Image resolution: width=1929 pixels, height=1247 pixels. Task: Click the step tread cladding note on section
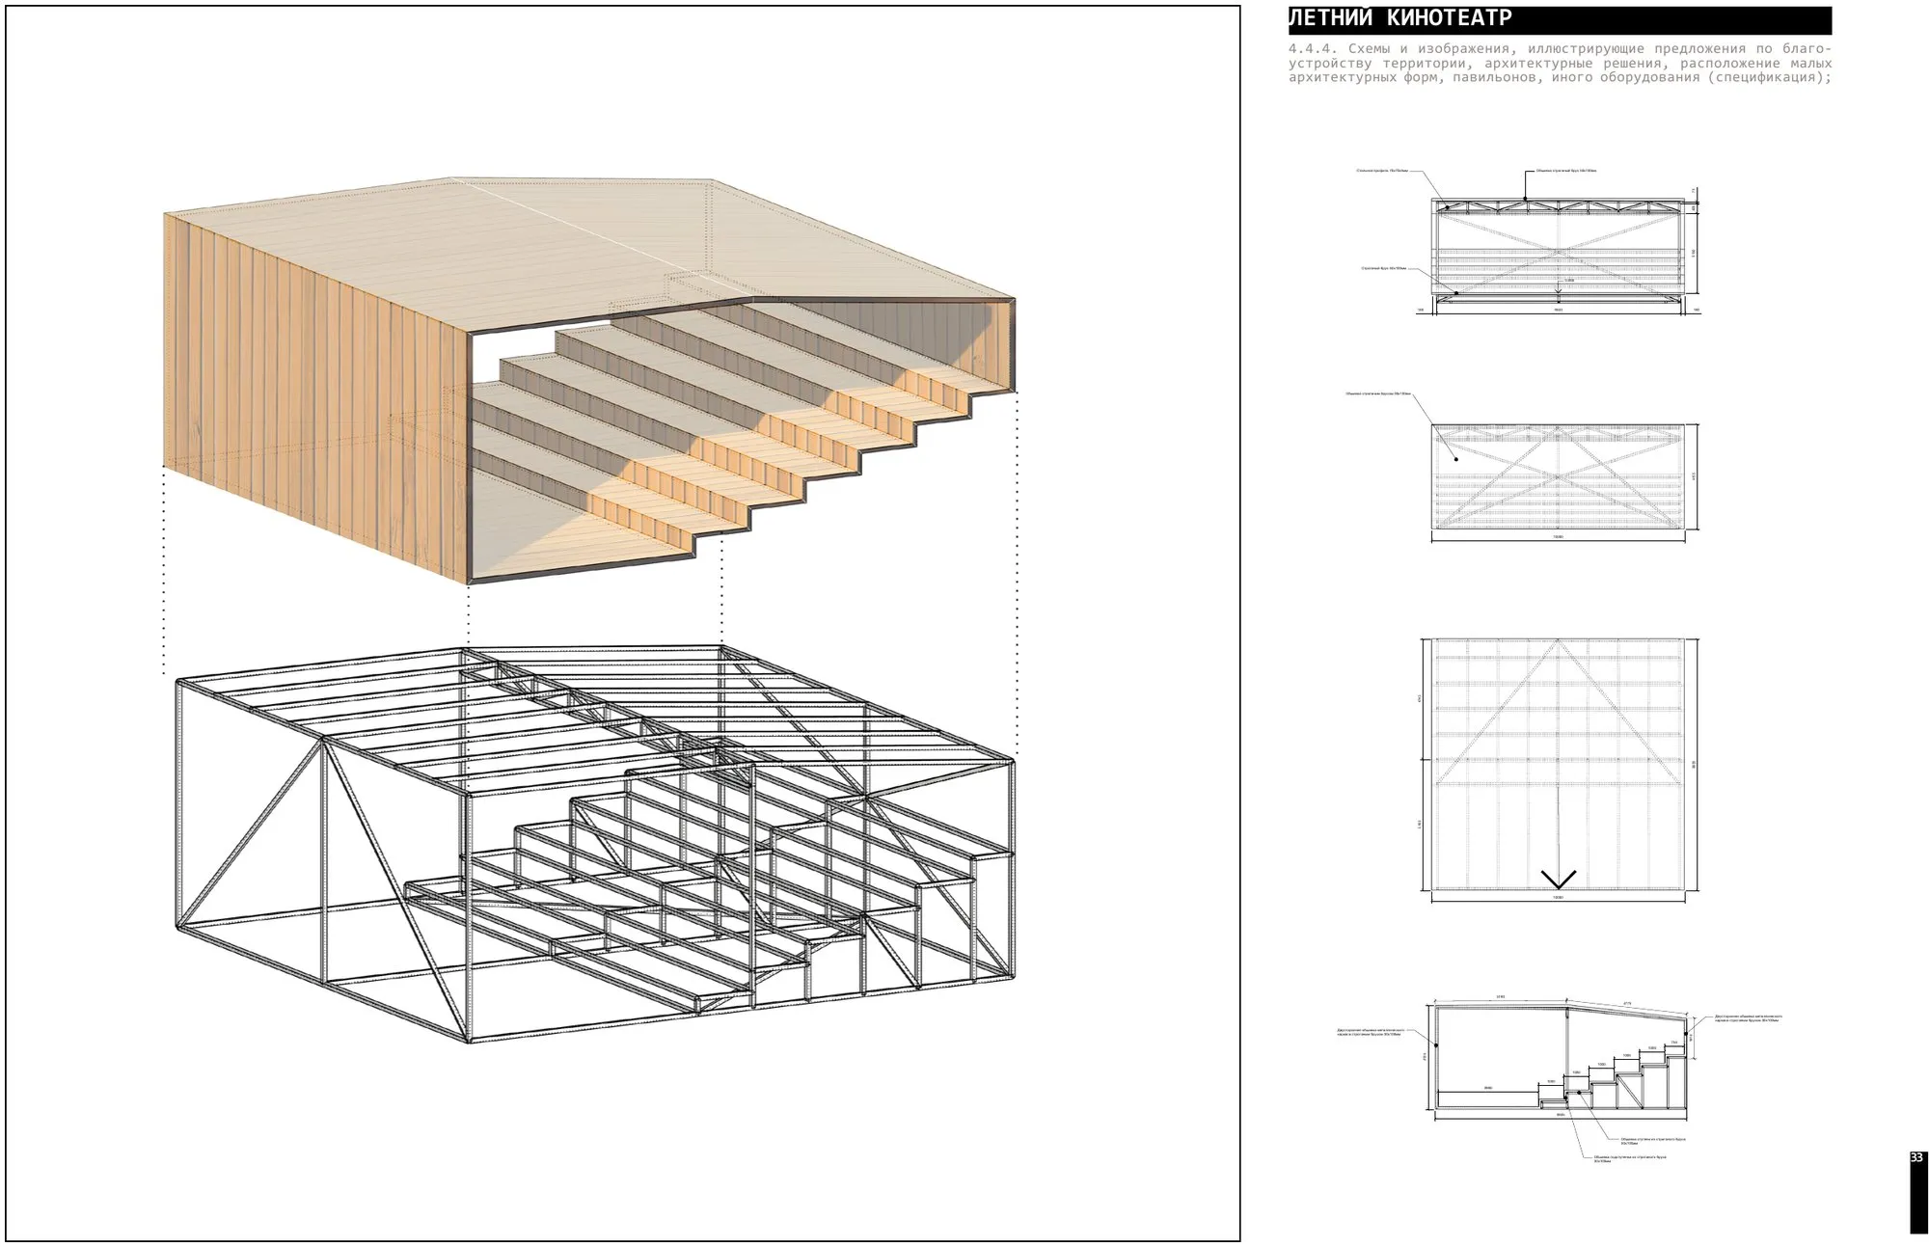pos(1652,1141)
